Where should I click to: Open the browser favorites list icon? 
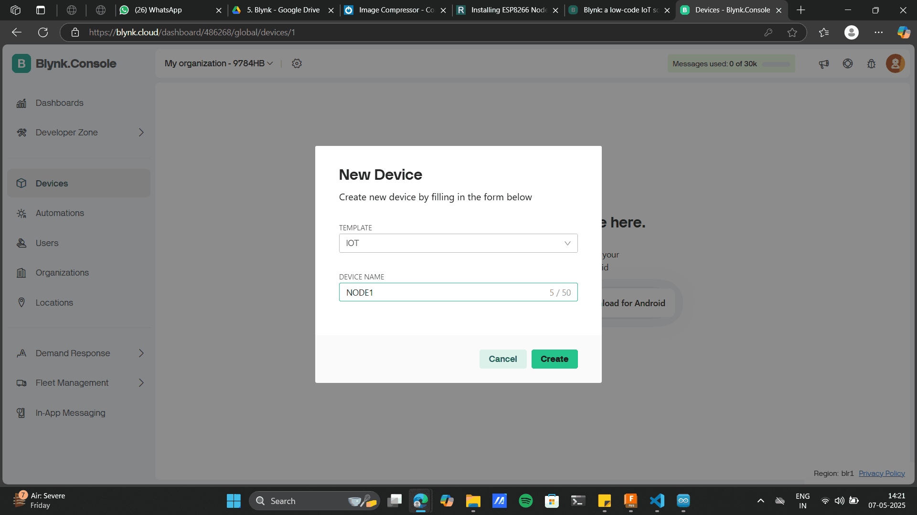click(824, 32)
